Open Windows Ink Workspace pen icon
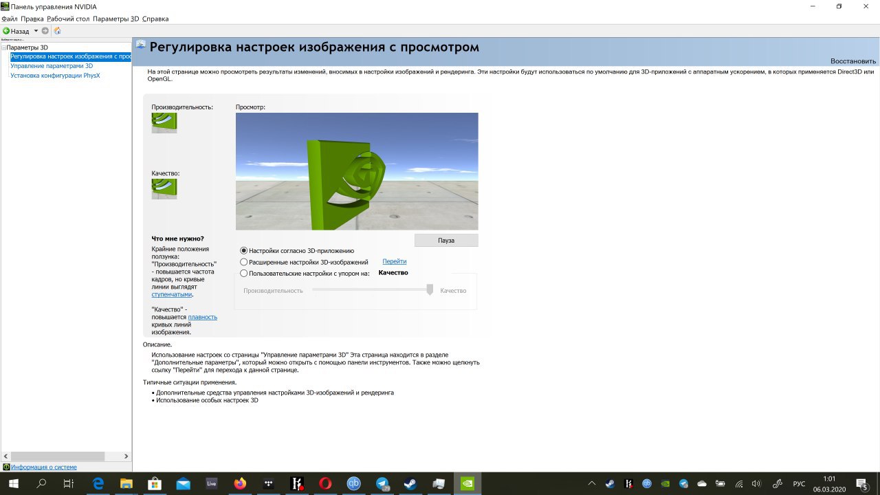 point(778,484)
